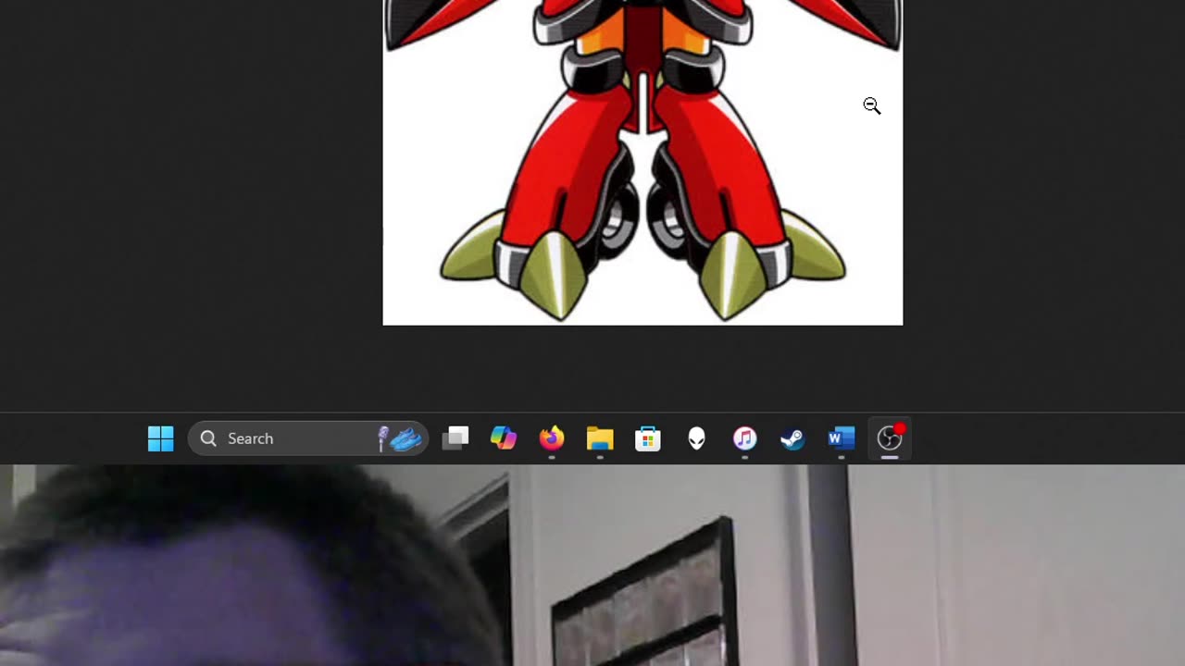Open the Windows Start menu

[x=160, y=438]
